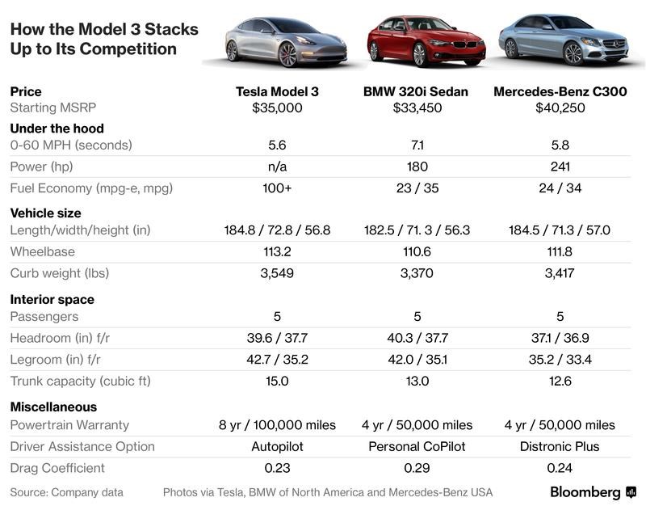This screenshot has height=506, width=646.
Task: Click the Bloomberg wordmark text
Action: click(x=585, y=492)
